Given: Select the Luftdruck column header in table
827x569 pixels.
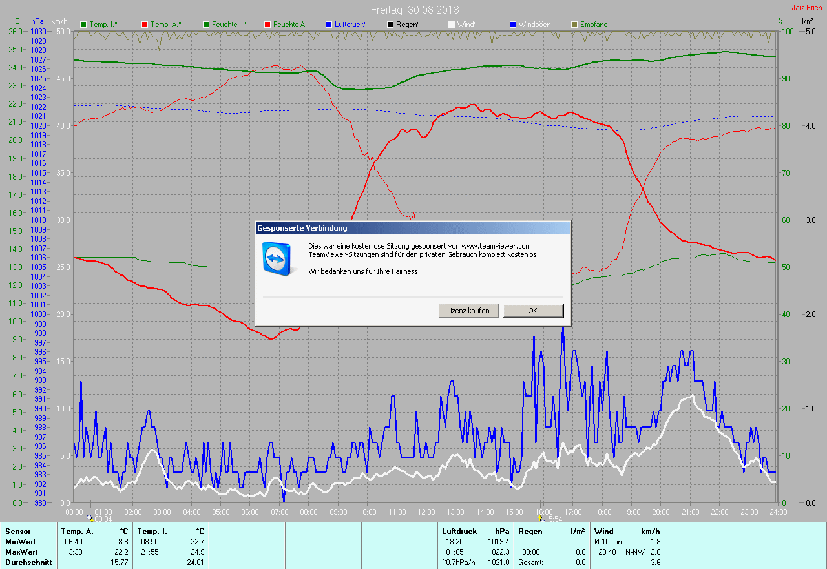Looking at the screenshot, I should click(458, 532).
